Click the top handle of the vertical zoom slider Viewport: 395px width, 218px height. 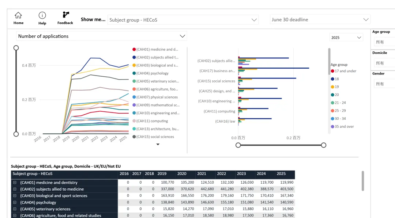tap(16, 48)
